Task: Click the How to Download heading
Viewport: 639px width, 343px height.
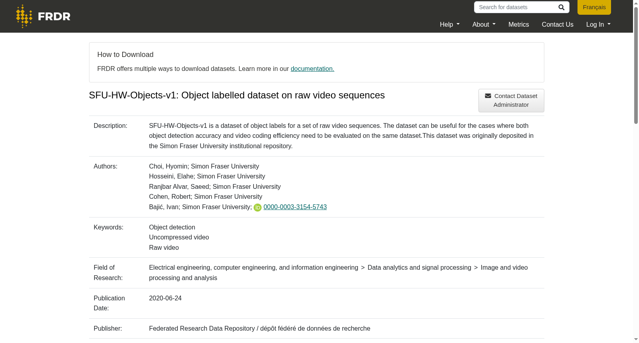Action: tap(125, 55)
